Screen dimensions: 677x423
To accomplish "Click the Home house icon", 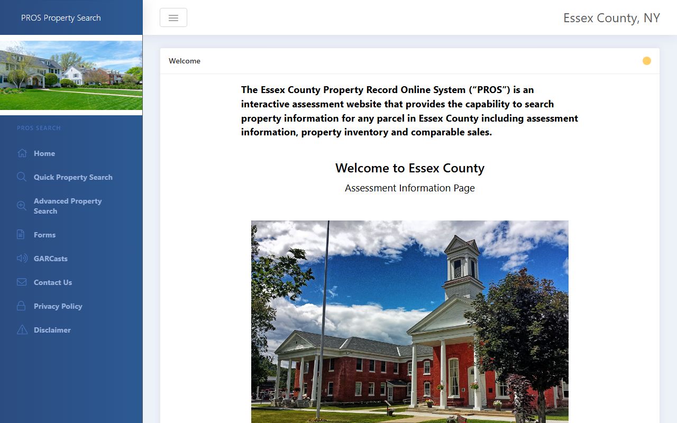I will pyautogui.click(x=22, y=153).
